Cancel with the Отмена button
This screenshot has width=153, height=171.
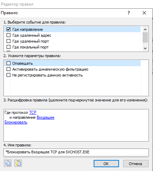(x=136, y=163)
